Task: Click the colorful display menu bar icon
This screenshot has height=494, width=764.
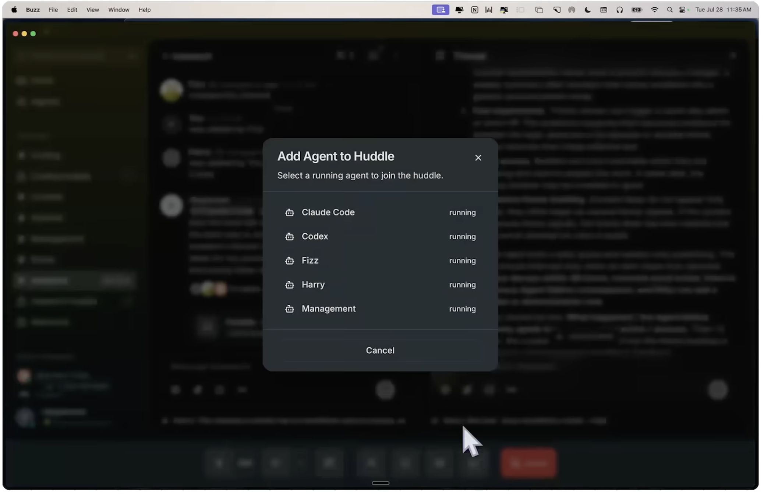Action: point(504,10)
